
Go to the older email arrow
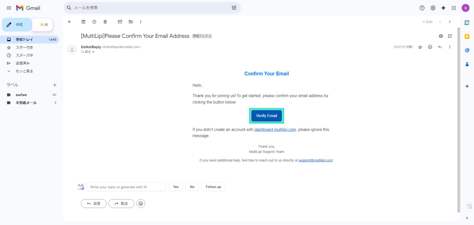click(x=450, y=22)
